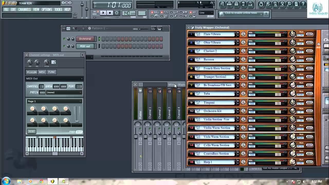The image size is (329, 185).
Task: Toggle the MIDI out channel mute LED
Action: coord(64,46)
